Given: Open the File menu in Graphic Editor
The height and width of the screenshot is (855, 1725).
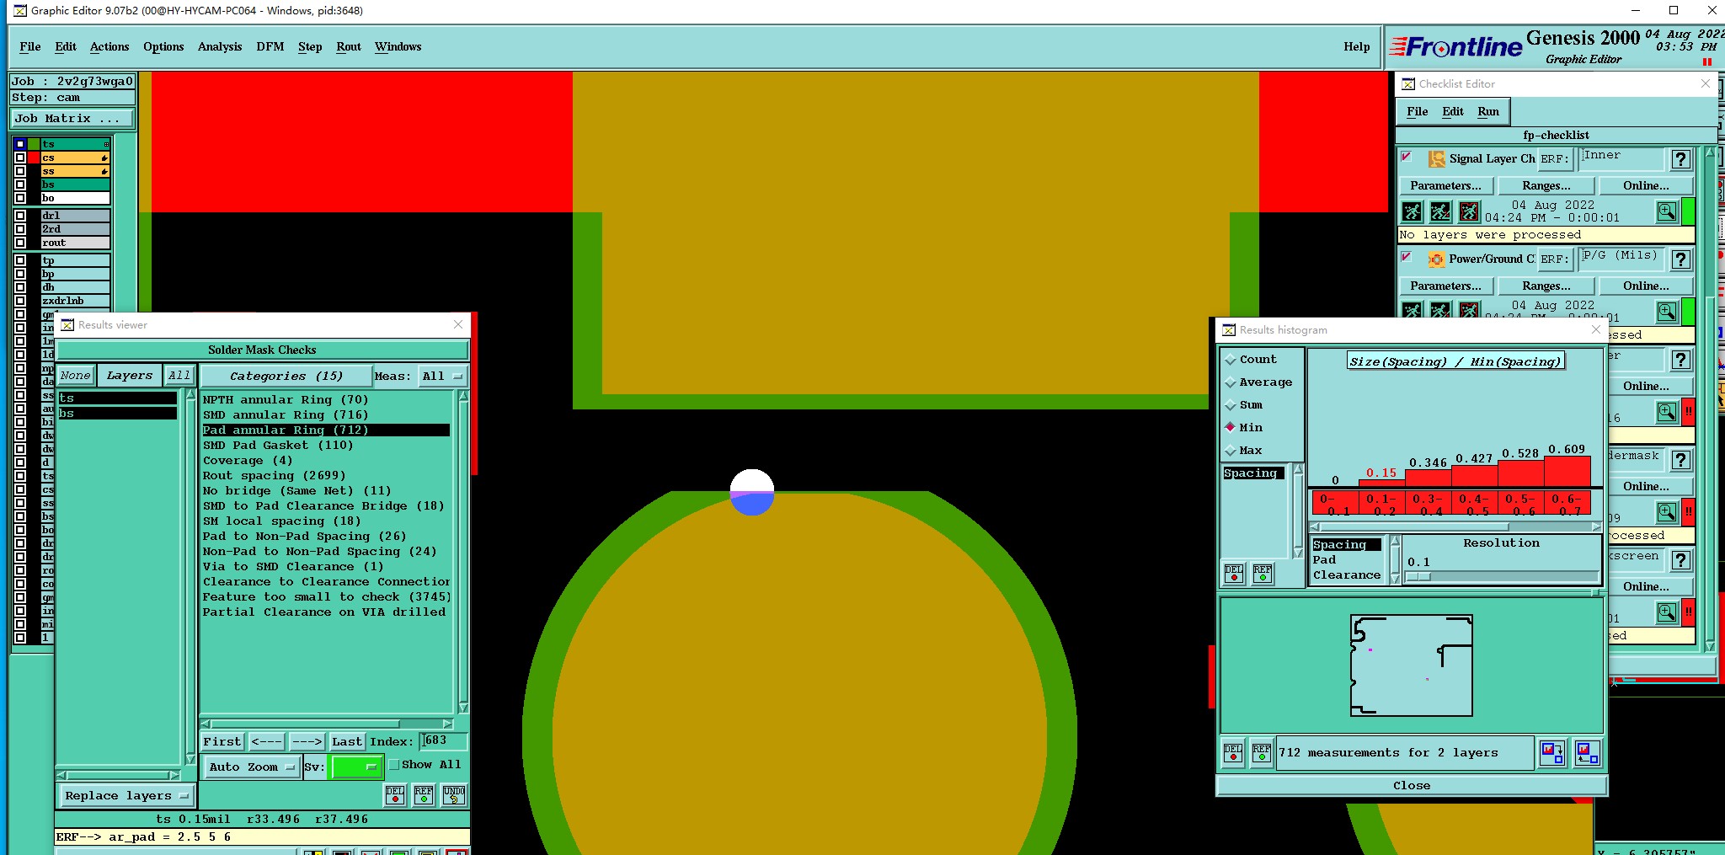Looking at the screenshot, I should pyautogui.click(x=30, y=47).
